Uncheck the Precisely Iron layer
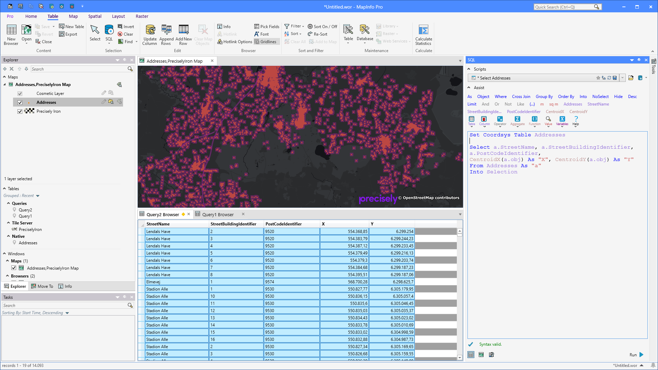The height and width of the screenshot is (370, 658). pos(20,111)
